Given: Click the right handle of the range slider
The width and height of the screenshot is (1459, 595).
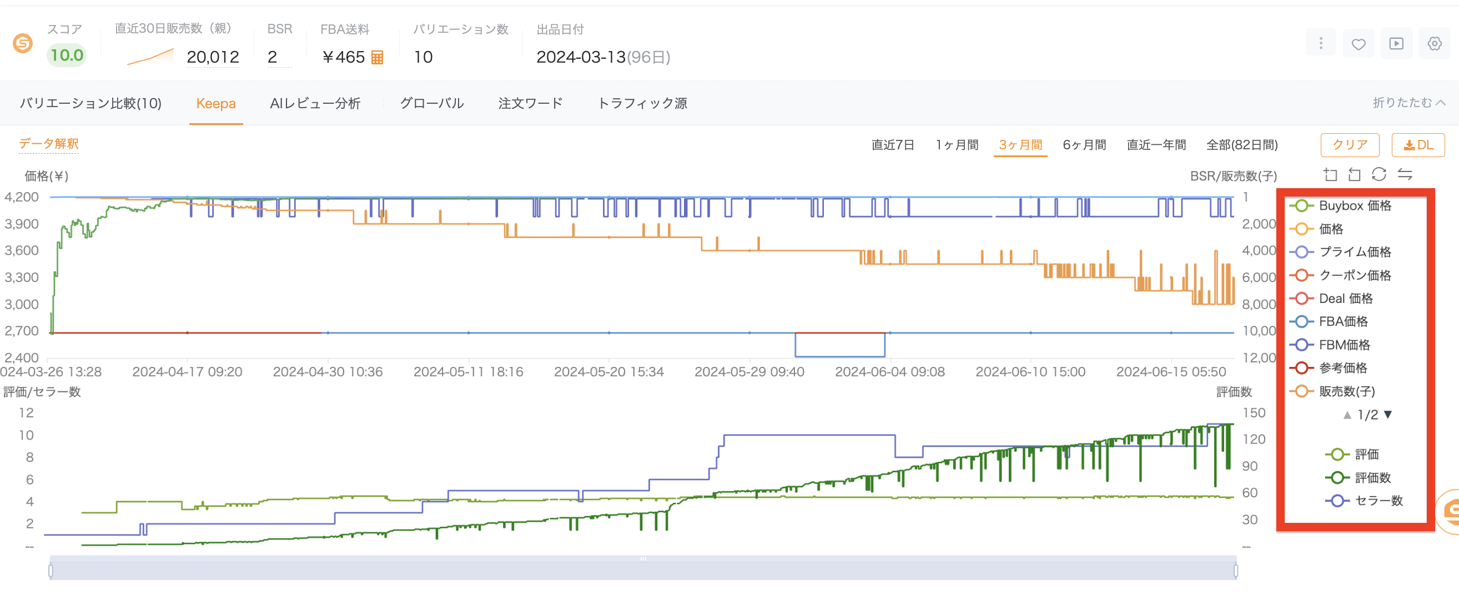Looking at the screenshot, I should tap(1236, 571).
